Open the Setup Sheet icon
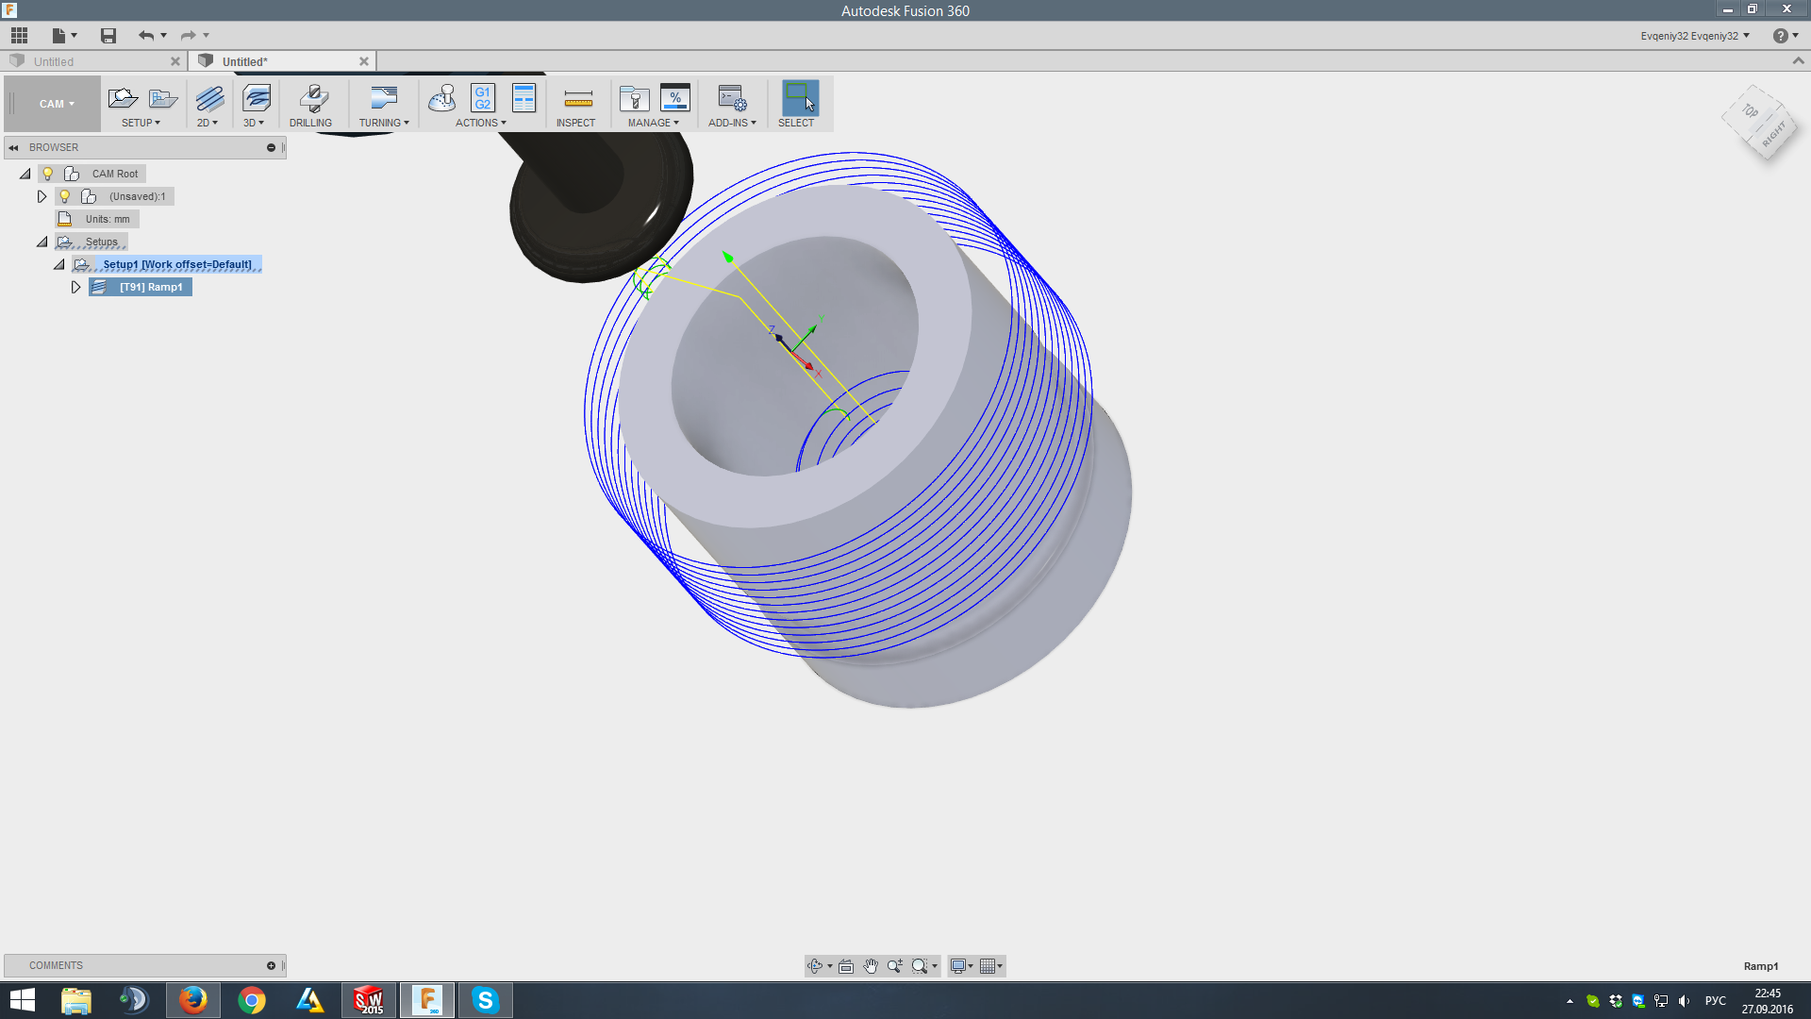The image size is (1811, 1019). point(523,98)
